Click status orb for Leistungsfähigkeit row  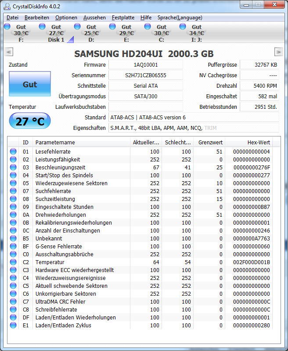click(13, 159)
